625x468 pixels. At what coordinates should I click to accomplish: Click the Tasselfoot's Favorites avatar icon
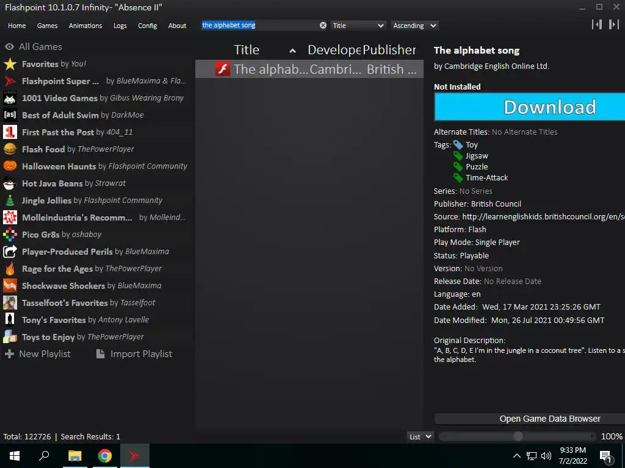click(10, 303)
